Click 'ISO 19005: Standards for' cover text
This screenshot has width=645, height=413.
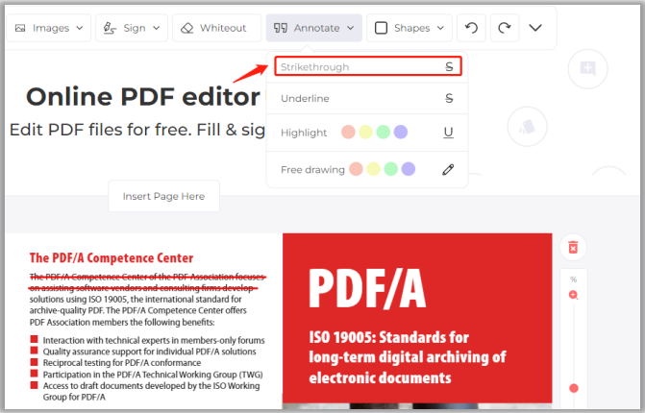pos(388,337)
